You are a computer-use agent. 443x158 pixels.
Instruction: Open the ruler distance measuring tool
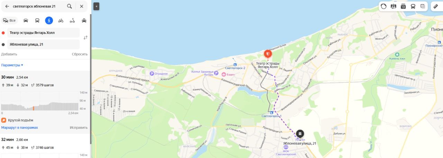click(x=435, y=6)
